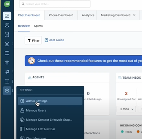Image resolution: width=142 pixels, height=139 pixels.
Task: Open the campaigns megaphone icon
Action: pyautogui.click(x=7, y=72)
